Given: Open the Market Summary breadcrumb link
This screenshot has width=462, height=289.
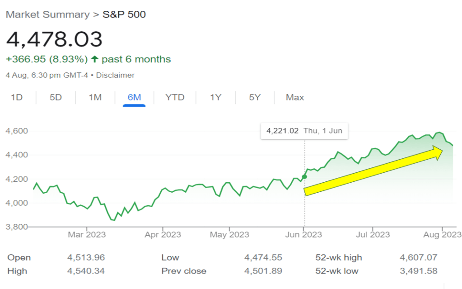Looking at the screenshot, I should [47, 14].
